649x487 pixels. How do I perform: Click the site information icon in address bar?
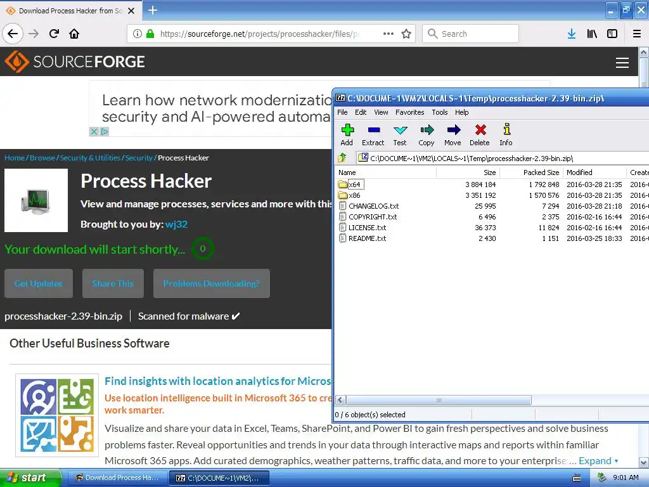(x=138, y=34)
